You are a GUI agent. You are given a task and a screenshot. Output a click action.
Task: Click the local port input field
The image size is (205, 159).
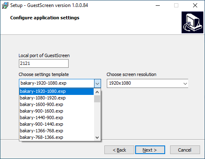pyautogui.click(x=44, y=63)
